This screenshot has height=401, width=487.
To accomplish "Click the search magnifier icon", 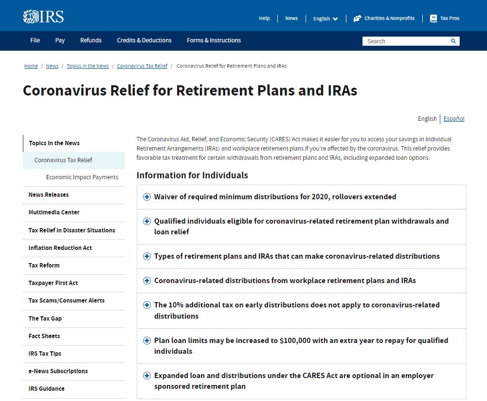I will pos(453,41).
